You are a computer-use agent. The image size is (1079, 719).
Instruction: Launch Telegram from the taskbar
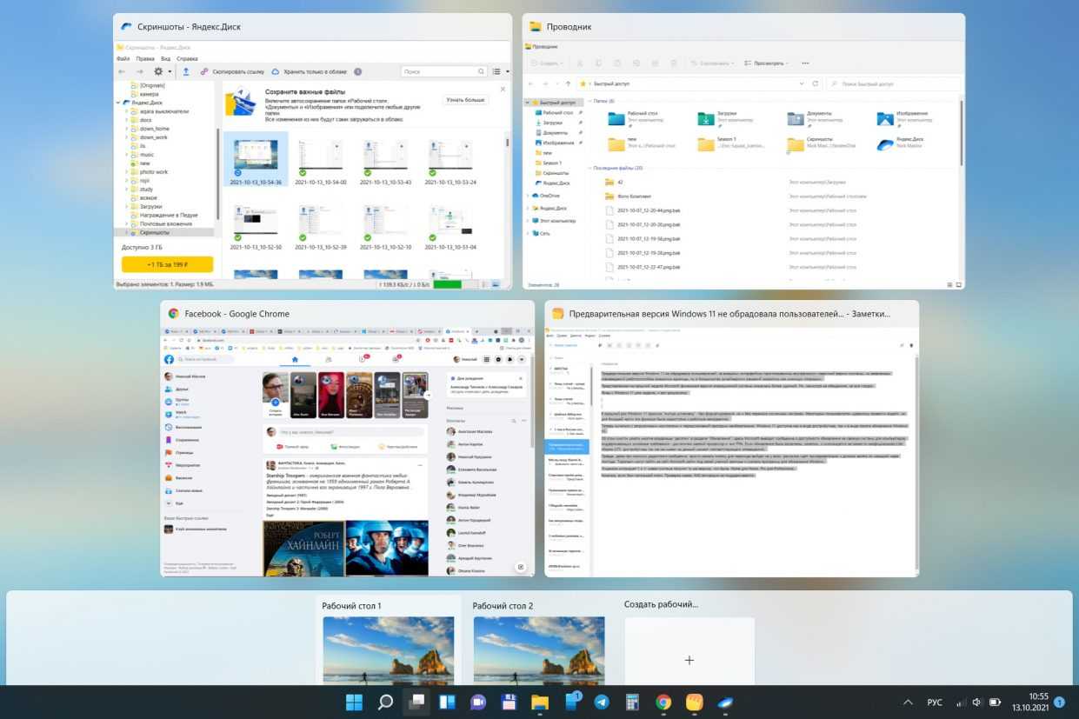pos(602,702)
